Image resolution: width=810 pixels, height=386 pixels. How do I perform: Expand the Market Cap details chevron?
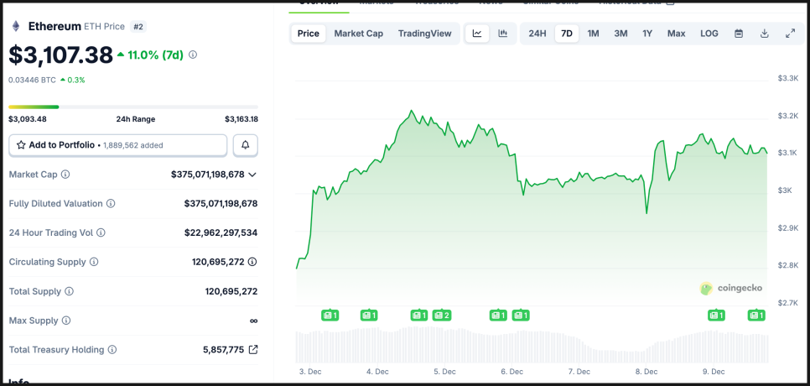(252, 175)
